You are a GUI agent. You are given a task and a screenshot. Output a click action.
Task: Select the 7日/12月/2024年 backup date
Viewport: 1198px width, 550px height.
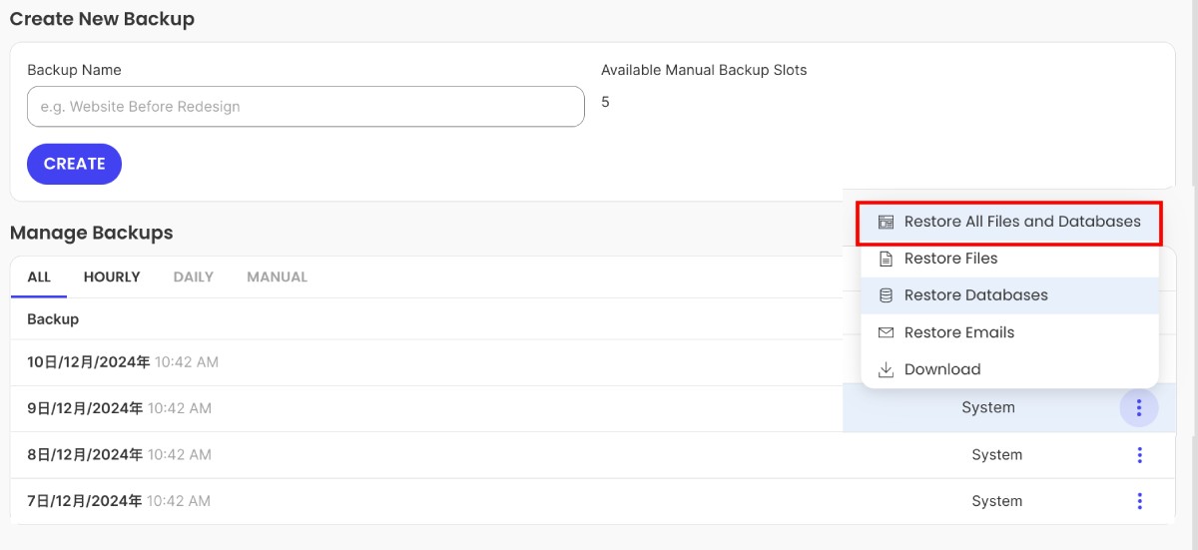(85, 501)
